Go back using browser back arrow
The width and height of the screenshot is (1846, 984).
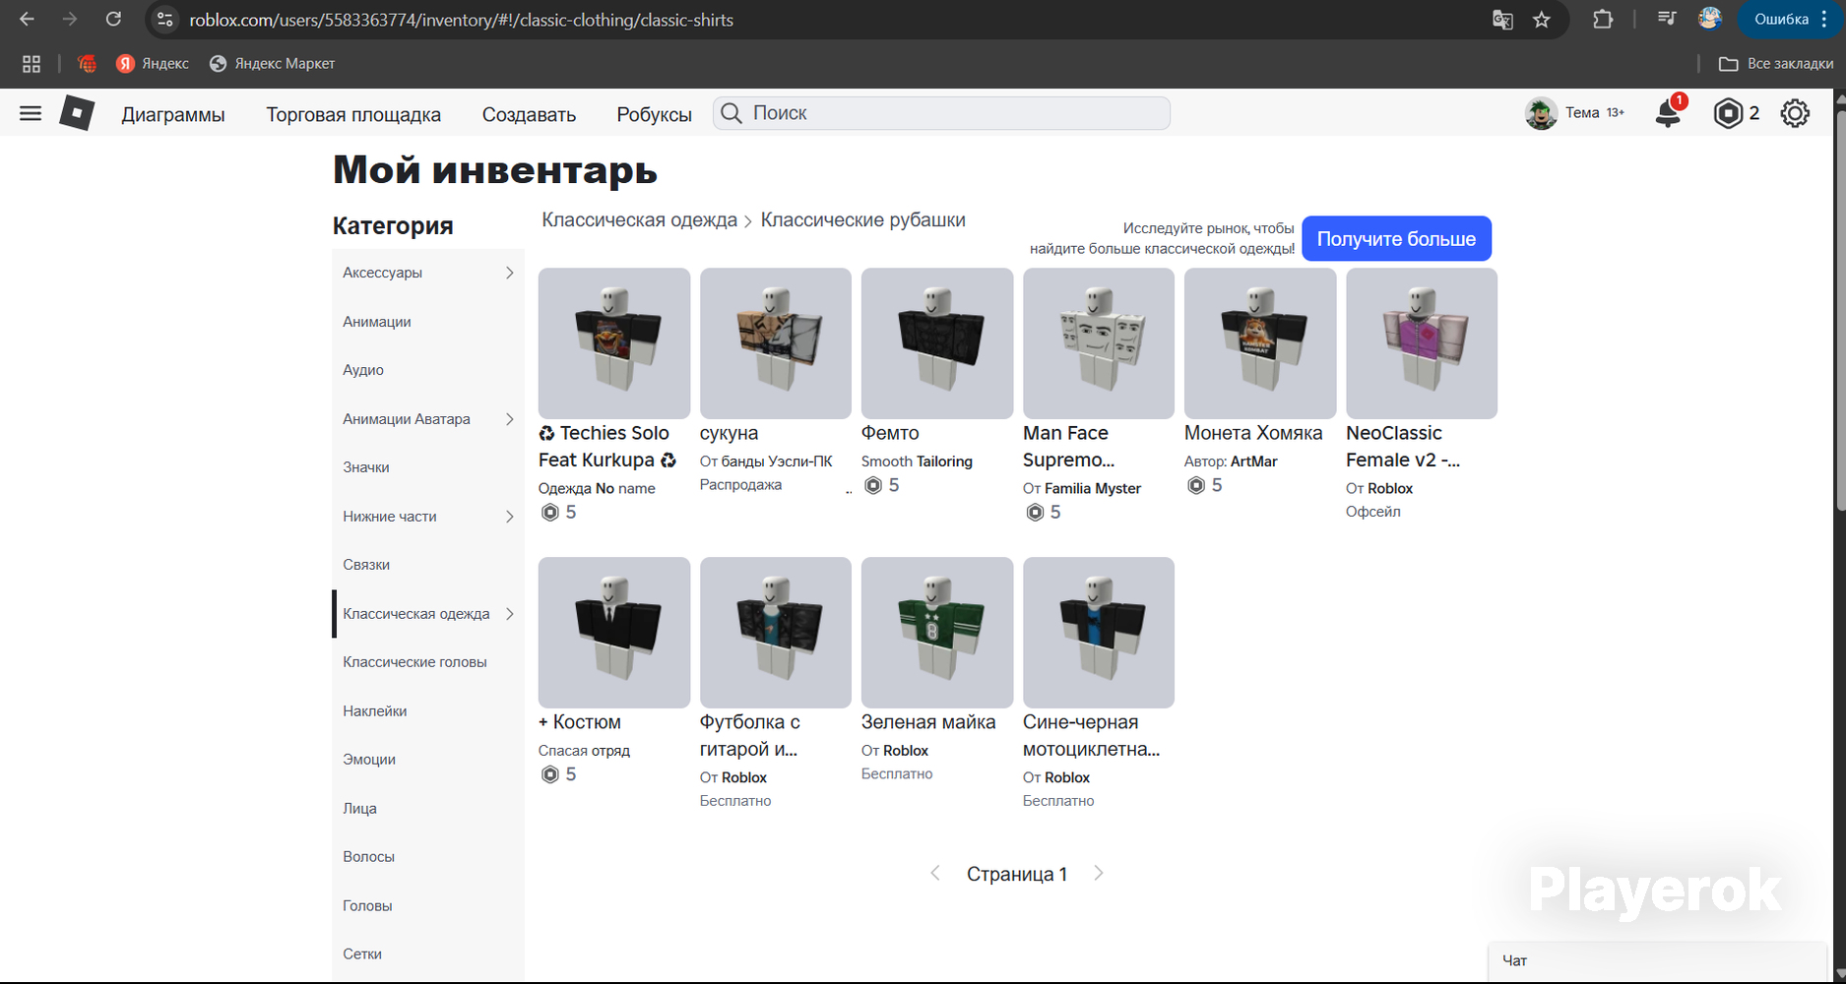coord(27,20)
